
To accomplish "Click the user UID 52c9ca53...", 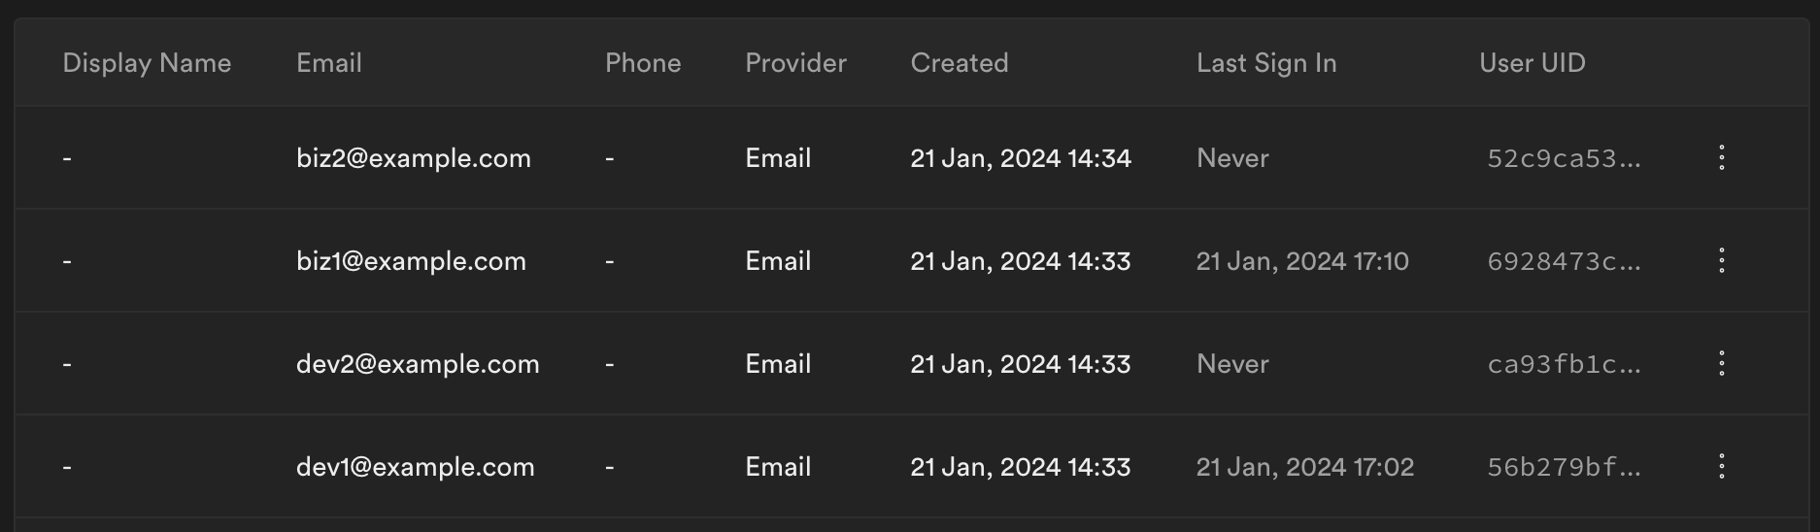I will click(1564, 158).
